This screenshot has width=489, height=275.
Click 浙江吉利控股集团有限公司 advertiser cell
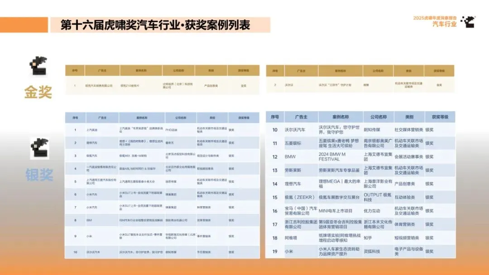coord(301,224)
